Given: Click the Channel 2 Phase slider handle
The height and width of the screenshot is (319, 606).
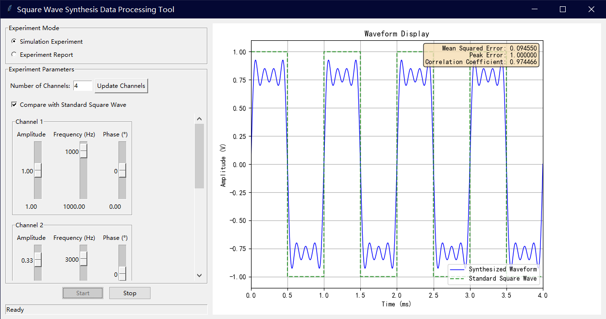Looking at the screenshot, I should [122, 274].
